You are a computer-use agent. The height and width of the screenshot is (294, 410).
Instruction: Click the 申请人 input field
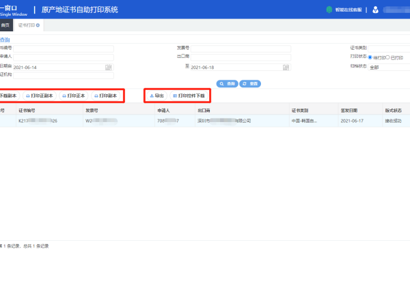[x=64, y=57]
